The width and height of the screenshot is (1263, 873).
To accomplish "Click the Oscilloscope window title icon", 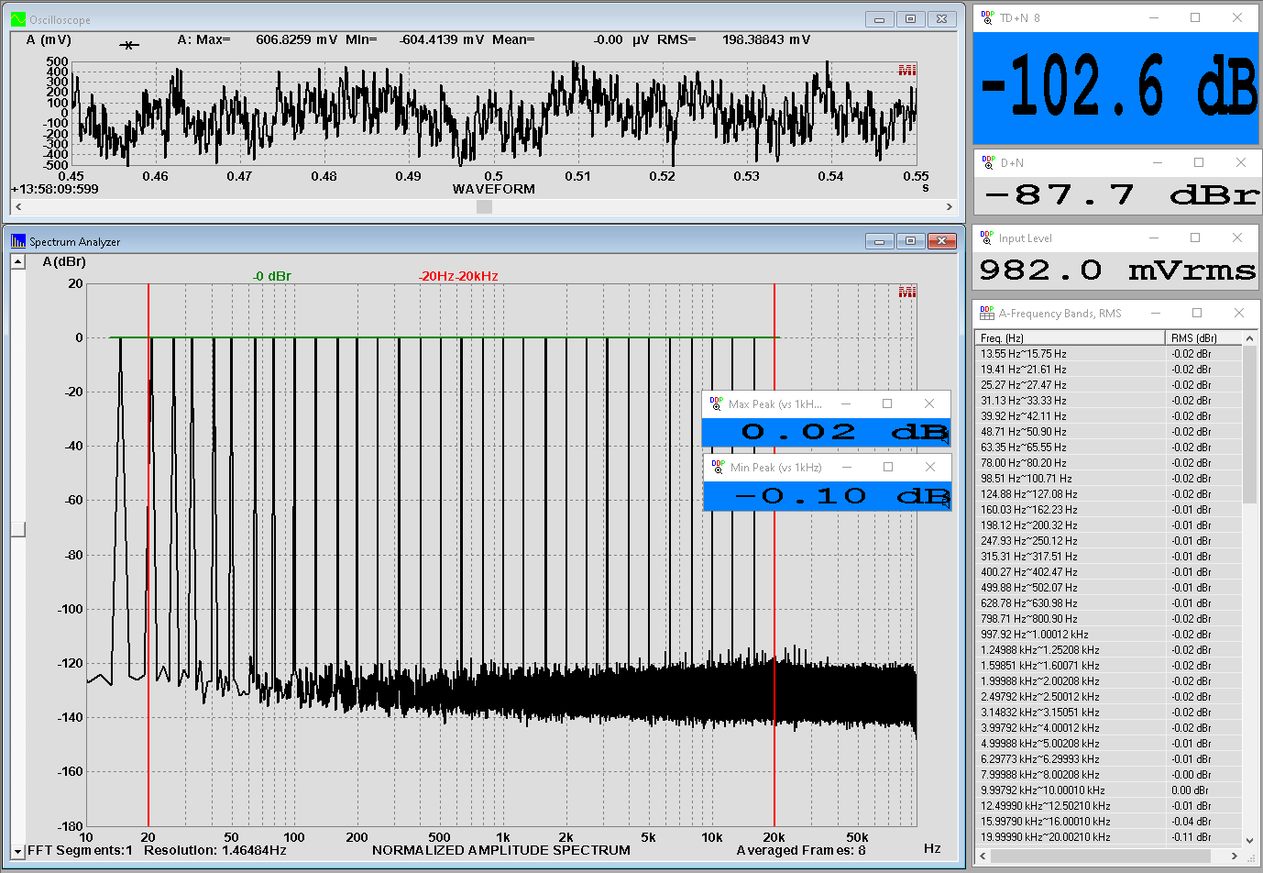I will point(18,19).
